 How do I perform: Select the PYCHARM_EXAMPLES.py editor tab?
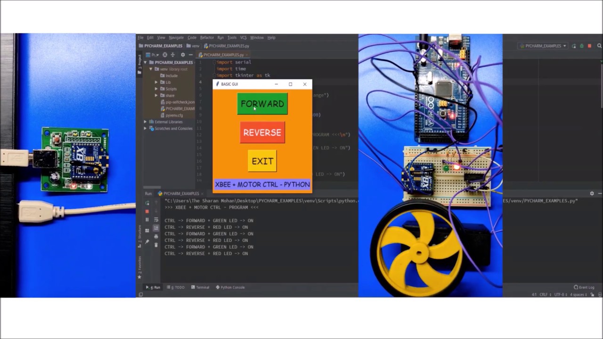[x=223, y=55]
